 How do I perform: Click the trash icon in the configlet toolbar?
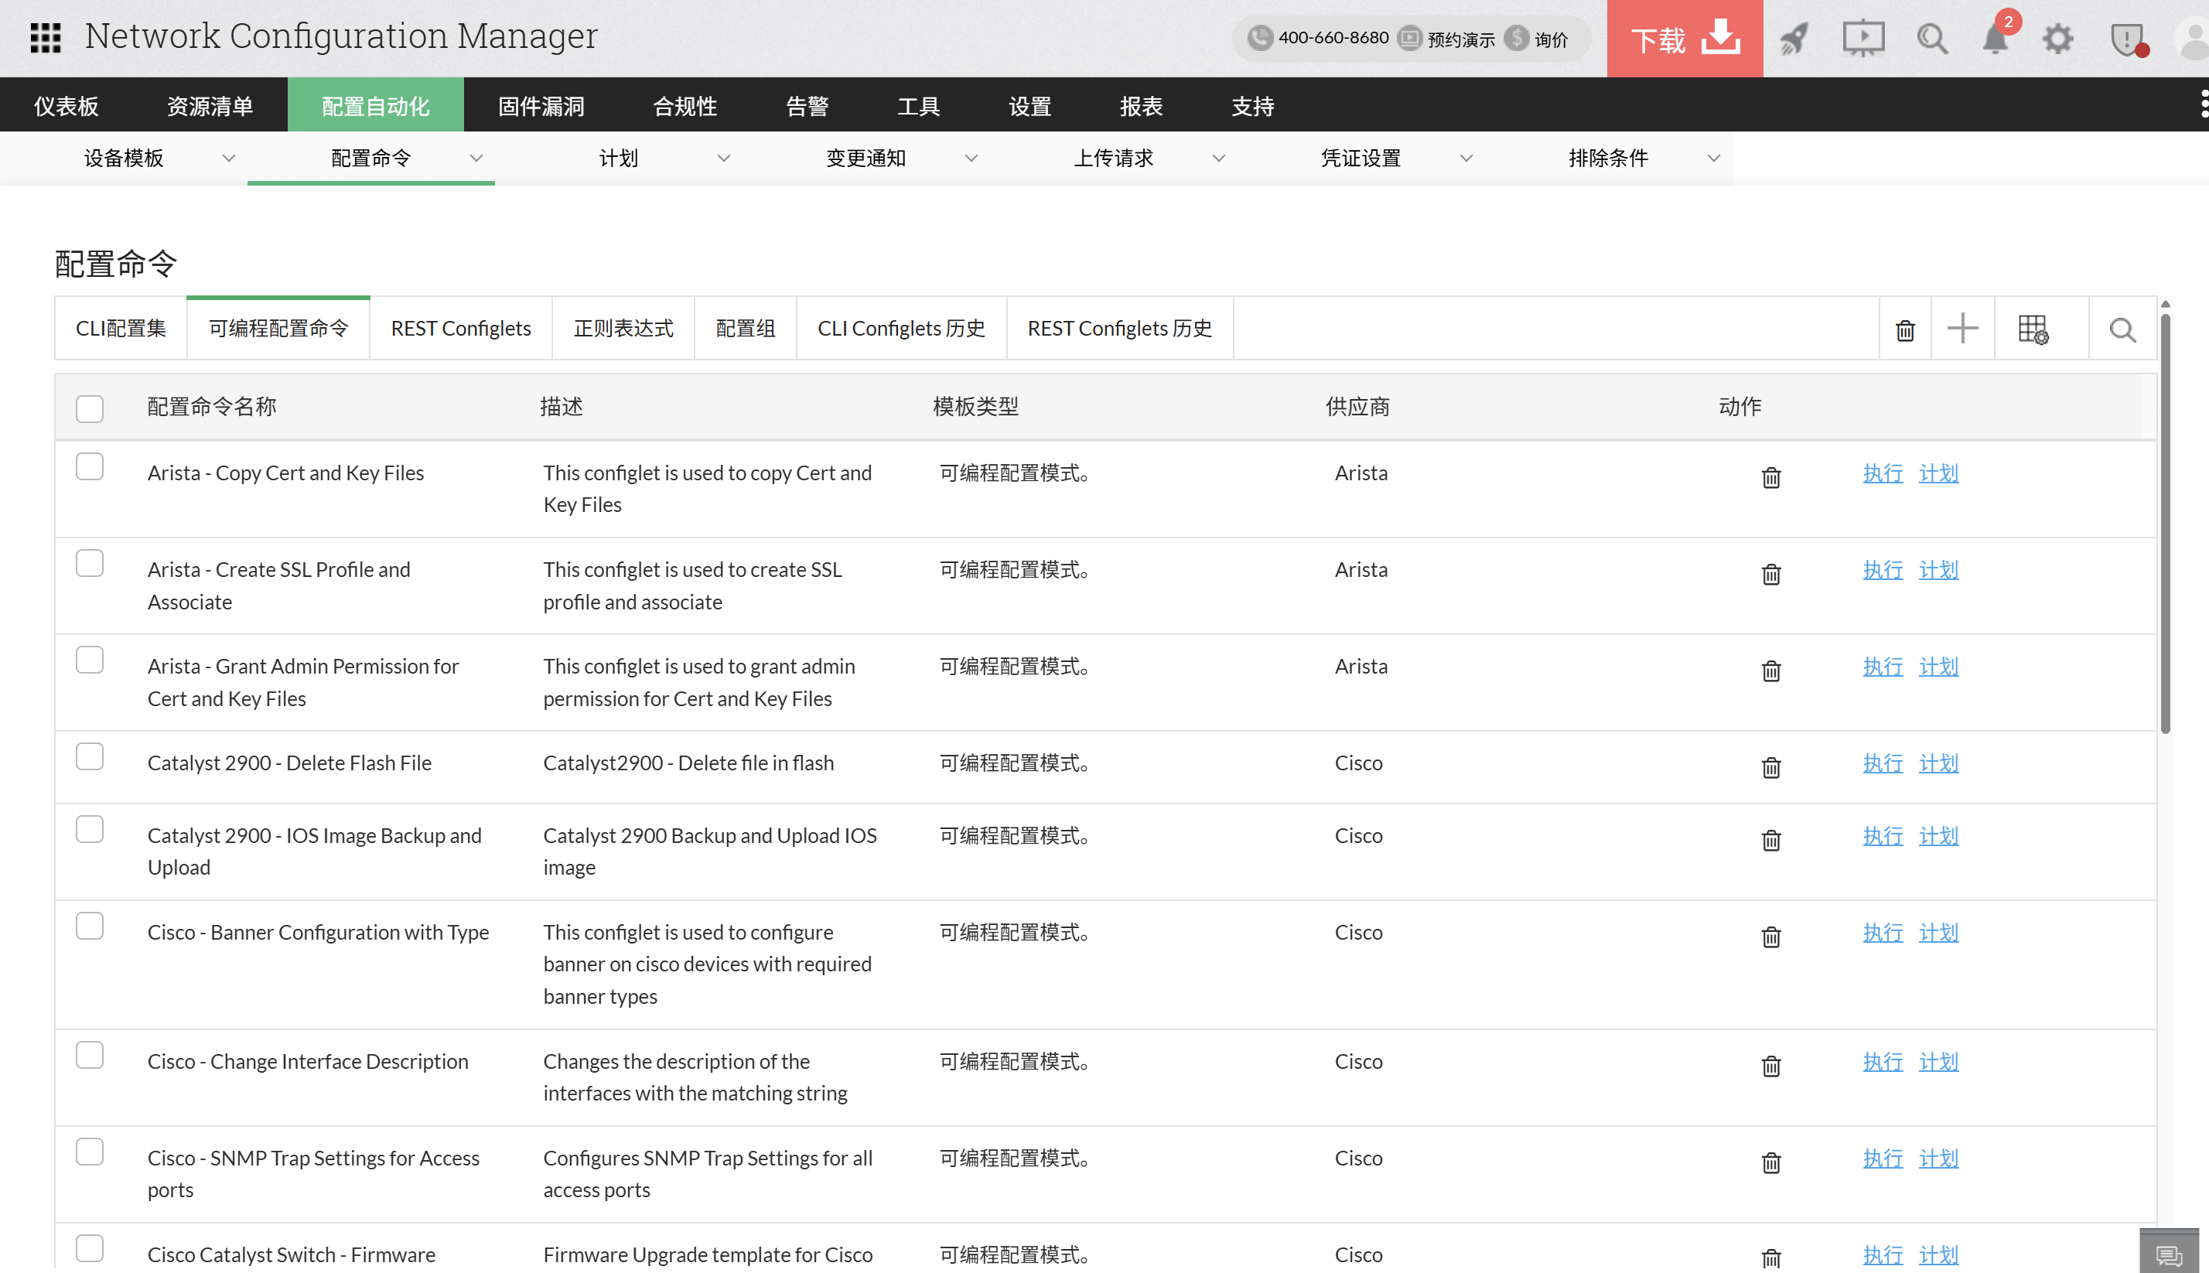1905,329
